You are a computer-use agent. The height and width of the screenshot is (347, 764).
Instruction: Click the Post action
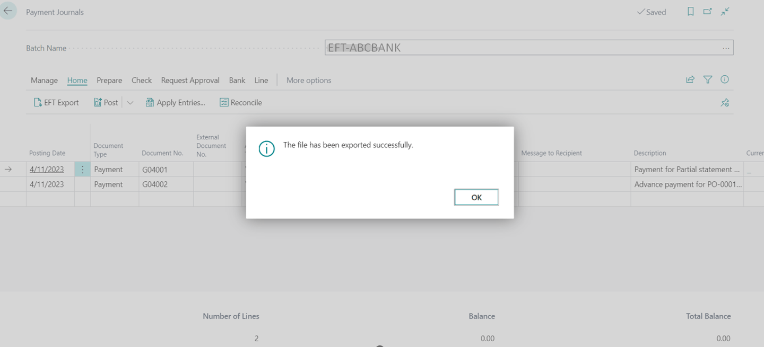pos(106,103)
